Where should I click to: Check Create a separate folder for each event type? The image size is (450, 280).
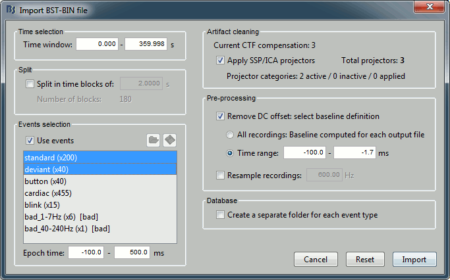point(221,215)
